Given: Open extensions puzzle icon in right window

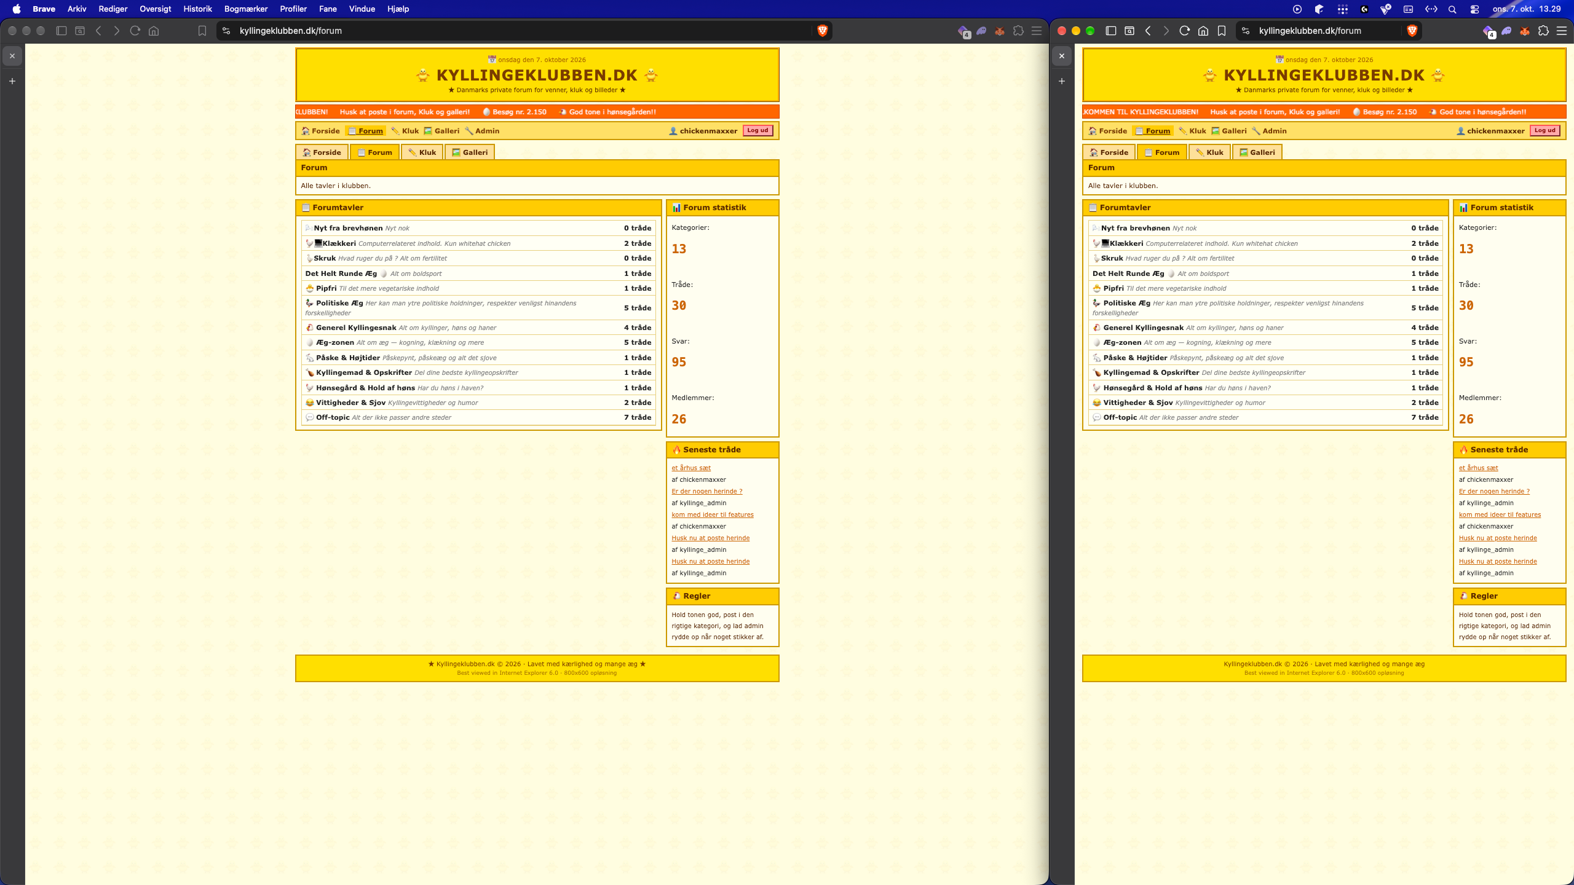Looking at the screenshot, I should pyautogui.click(x=1543, y=31).
